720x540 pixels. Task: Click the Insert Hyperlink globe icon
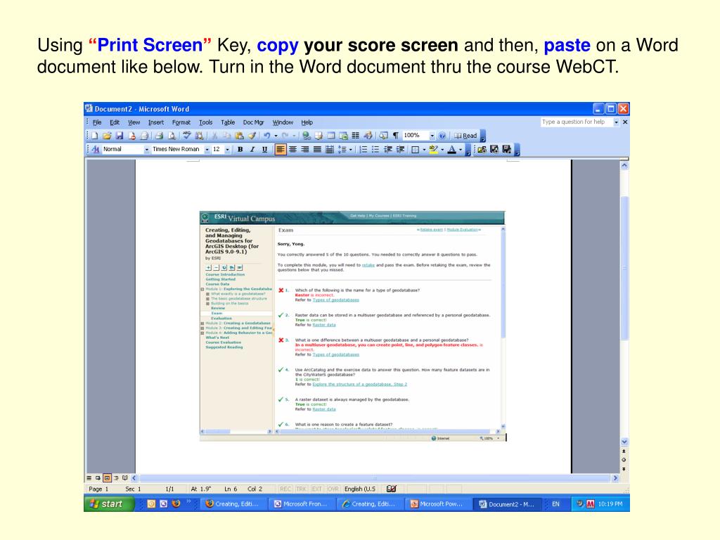(307, 136)
